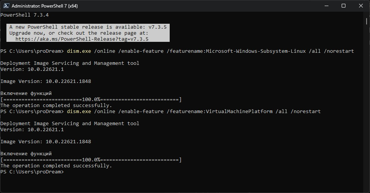The height and width of the screenshot is (193, 370).
Task: Click the second 'Включение функций' line
Action: click(x=26, y=154)
